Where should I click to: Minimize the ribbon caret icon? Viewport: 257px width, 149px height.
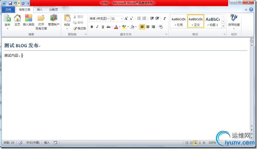click(x=246, y=10)
